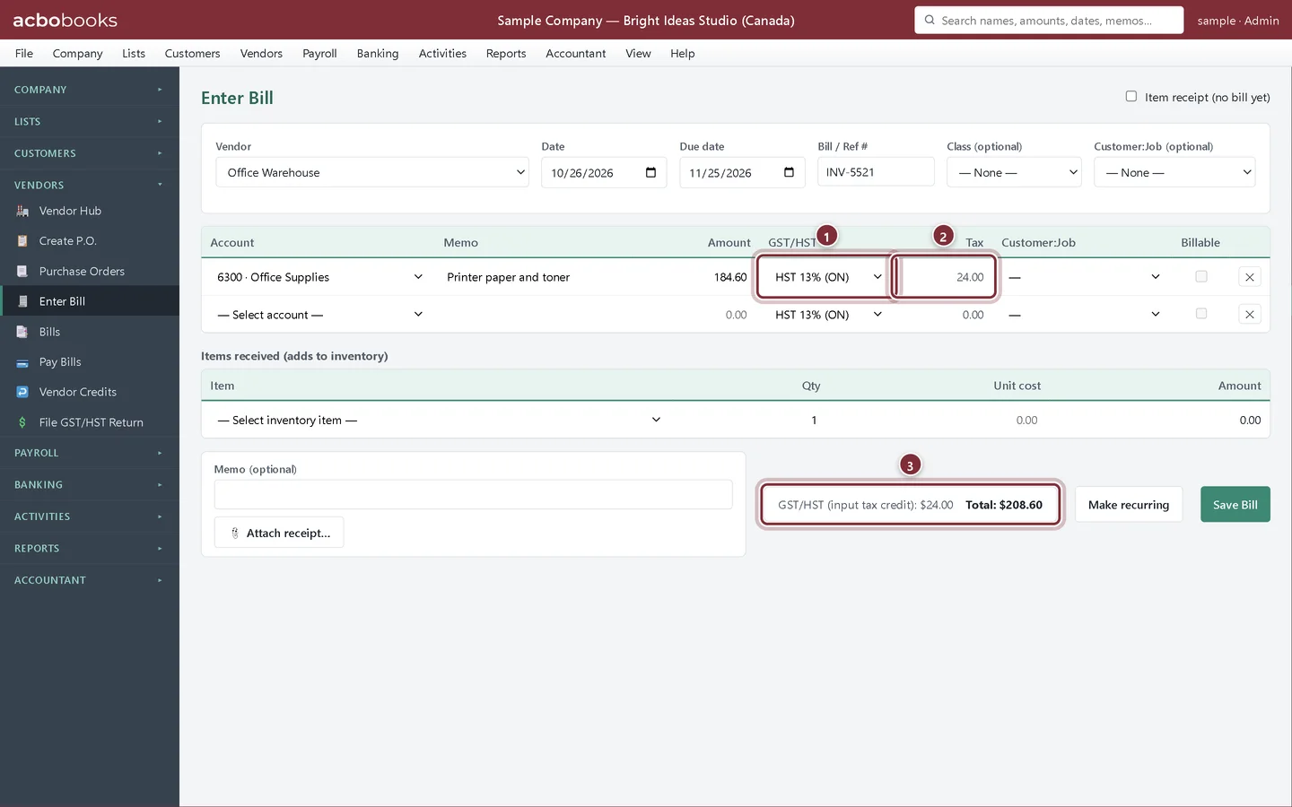Open Vendor Credits icon in sidebar
The image size is (1292, 807).
[22, 392]
